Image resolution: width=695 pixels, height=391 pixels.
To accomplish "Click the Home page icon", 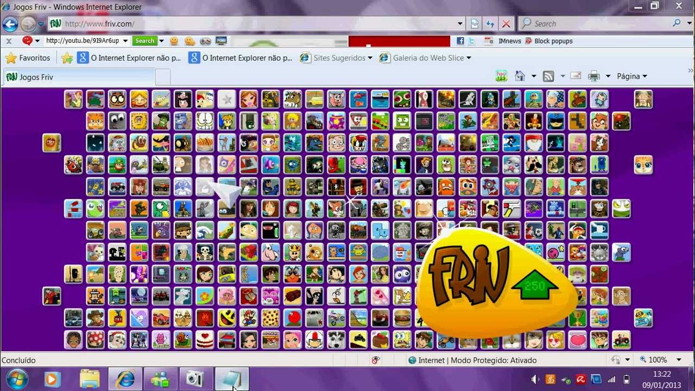I will click(520, 76).
